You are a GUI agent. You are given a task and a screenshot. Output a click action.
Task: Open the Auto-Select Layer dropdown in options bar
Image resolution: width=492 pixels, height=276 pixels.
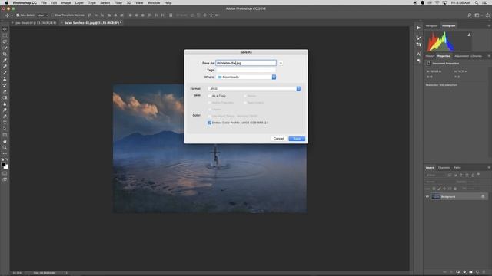point(43,15)
